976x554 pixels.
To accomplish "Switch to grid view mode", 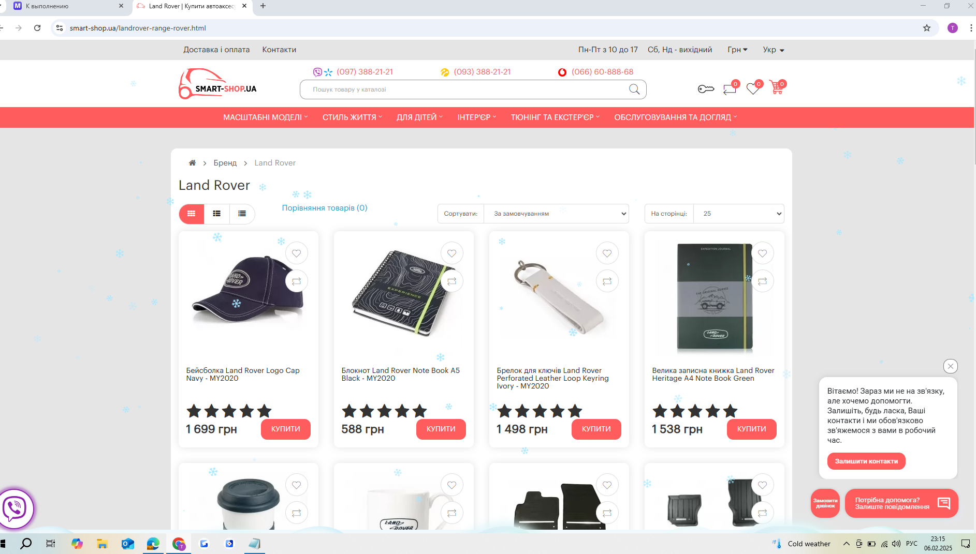I will pos(192,214).
